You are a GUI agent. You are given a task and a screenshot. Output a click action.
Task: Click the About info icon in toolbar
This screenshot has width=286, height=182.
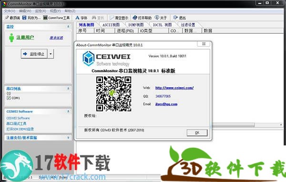coord(157,18)
